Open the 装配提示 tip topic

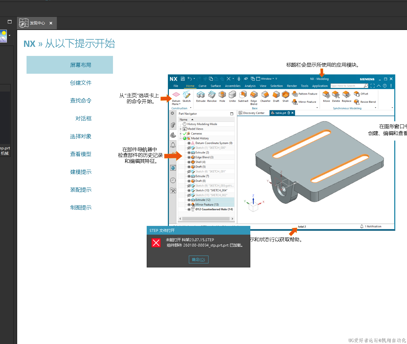click(81, 190)
